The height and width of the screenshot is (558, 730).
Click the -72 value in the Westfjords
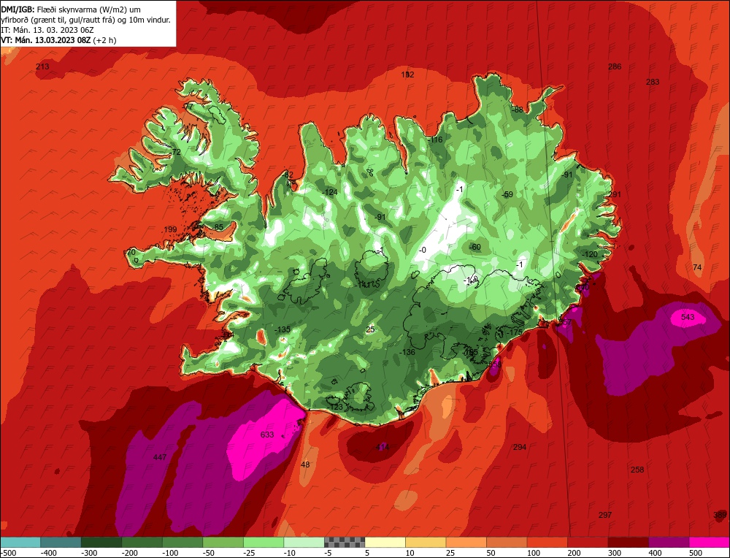pos(175,152)
